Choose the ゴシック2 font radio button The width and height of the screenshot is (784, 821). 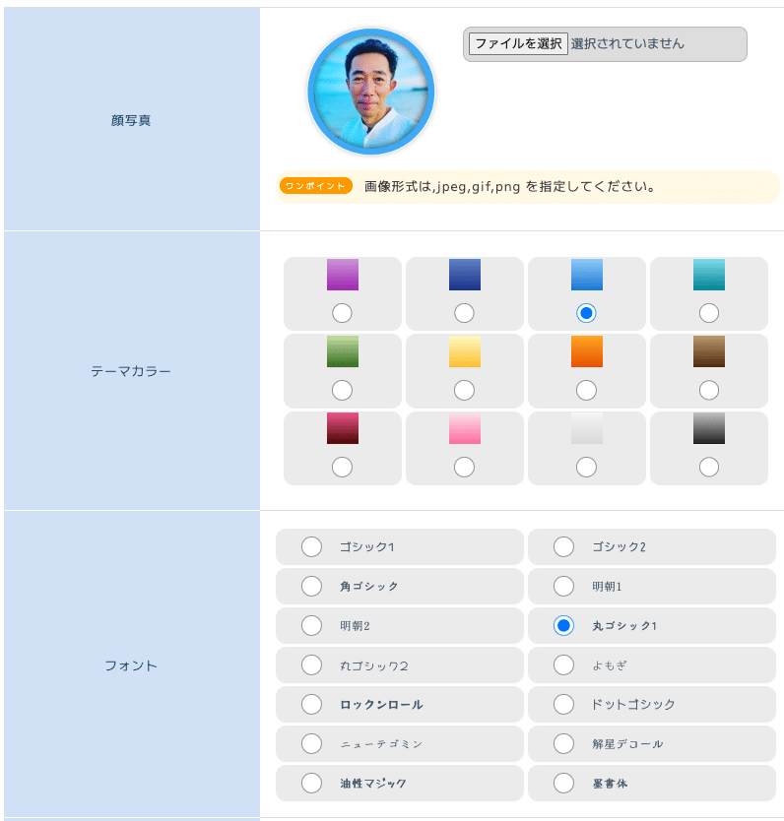pos(563,546)
